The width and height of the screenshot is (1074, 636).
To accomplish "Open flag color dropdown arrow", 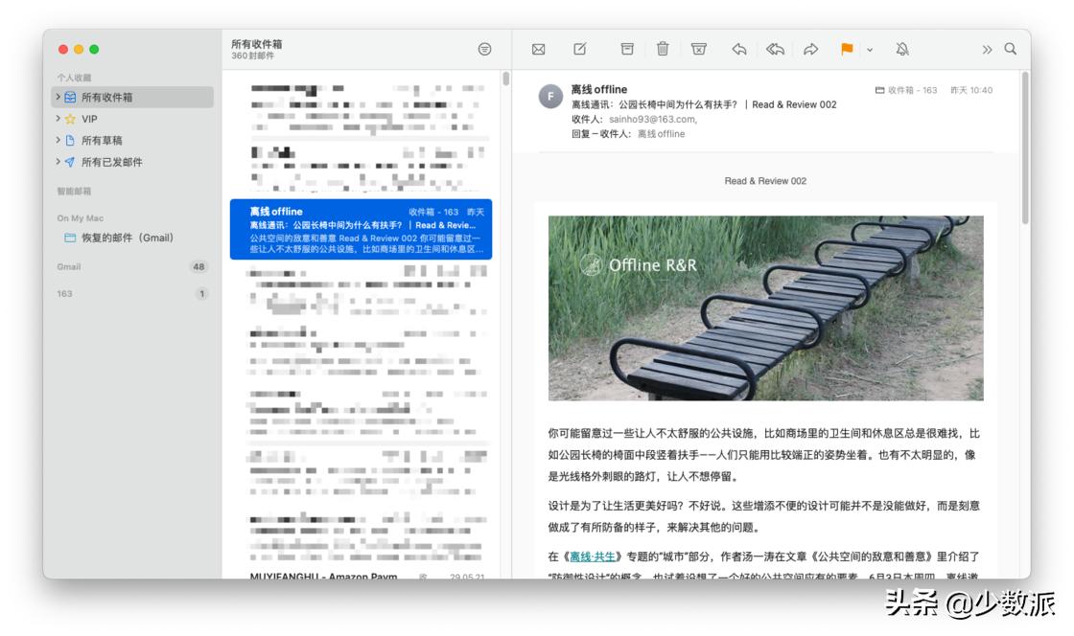I will coord(869,50).
